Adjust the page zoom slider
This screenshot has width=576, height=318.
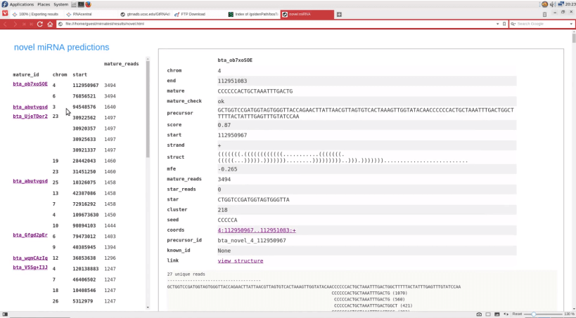[543, 314]
